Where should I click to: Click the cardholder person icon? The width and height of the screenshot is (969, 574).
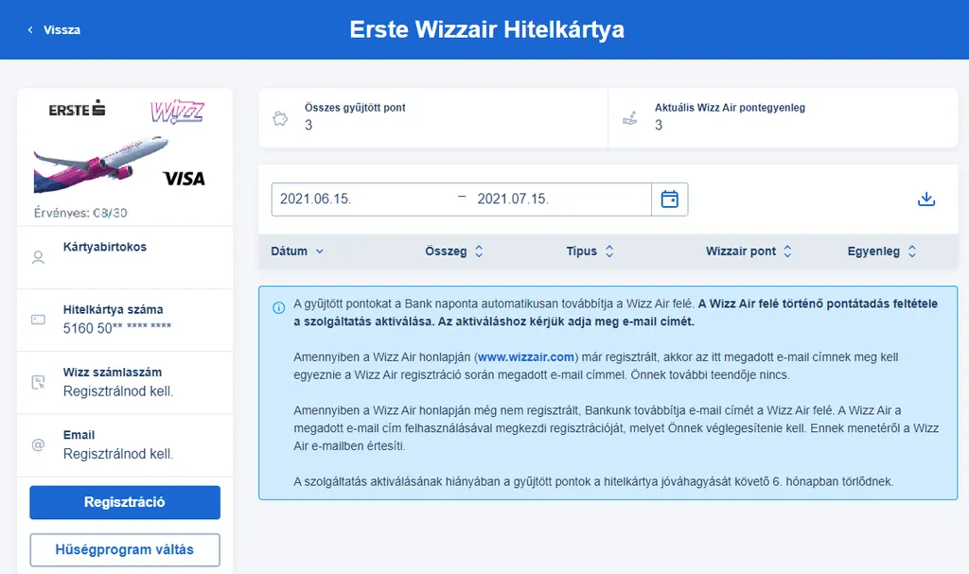[x=39, y=257]
